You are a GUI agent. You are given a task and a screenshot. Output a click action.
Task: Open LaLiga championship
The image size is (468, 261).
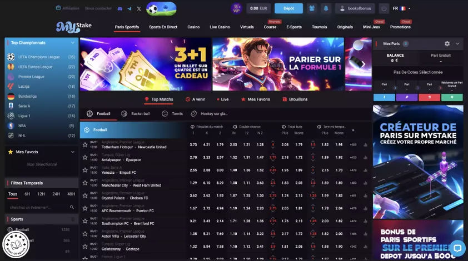pos(41,87)
